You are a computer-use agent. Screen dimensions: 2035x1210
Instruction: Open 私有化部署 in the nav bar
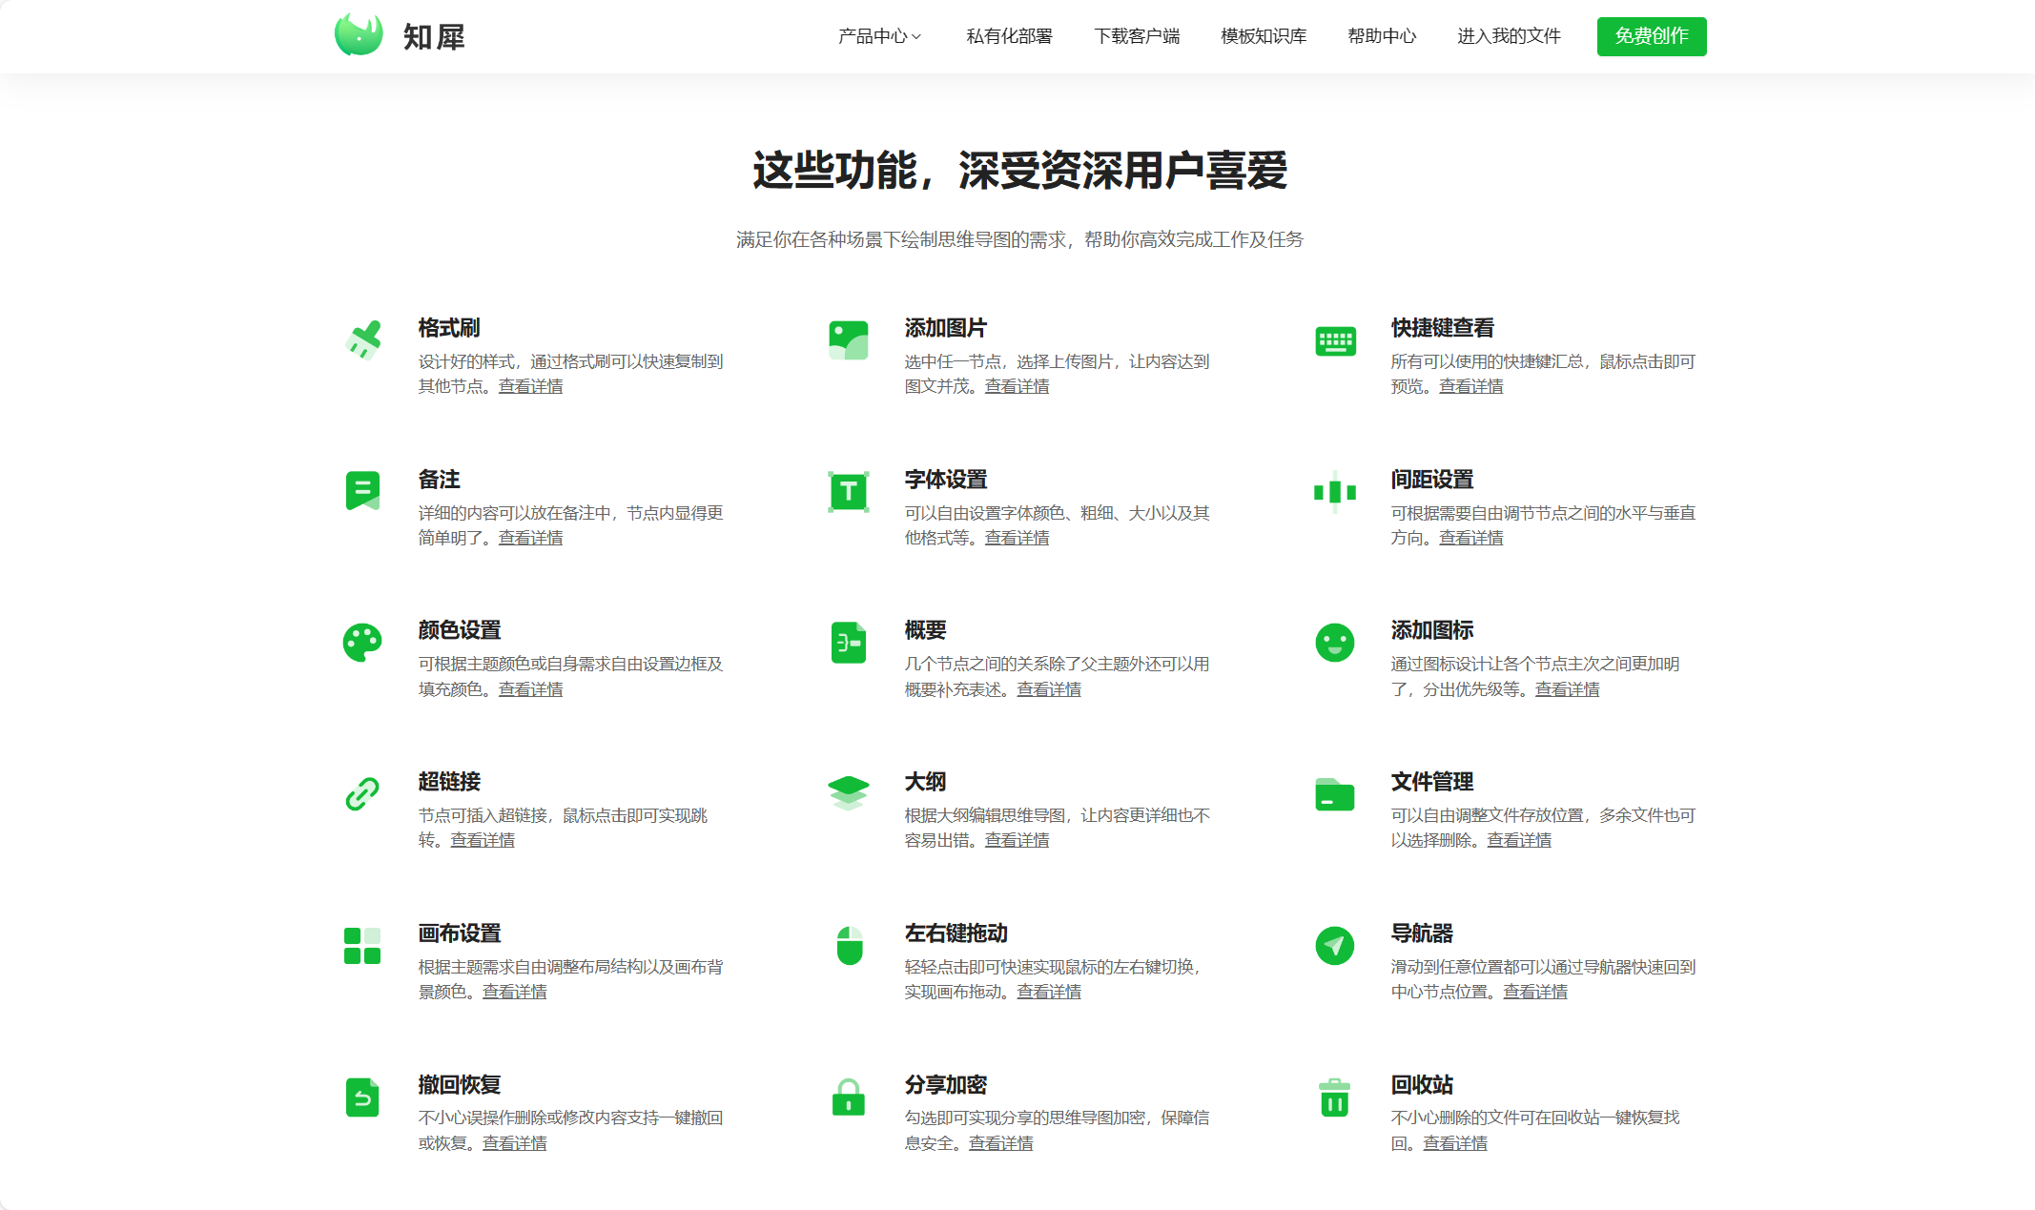click(x=1009, y=36)
